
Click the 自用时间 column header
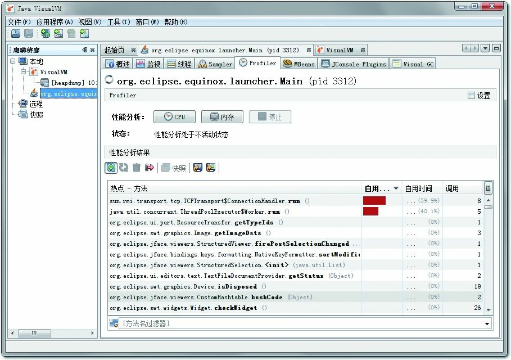[422, 188]
